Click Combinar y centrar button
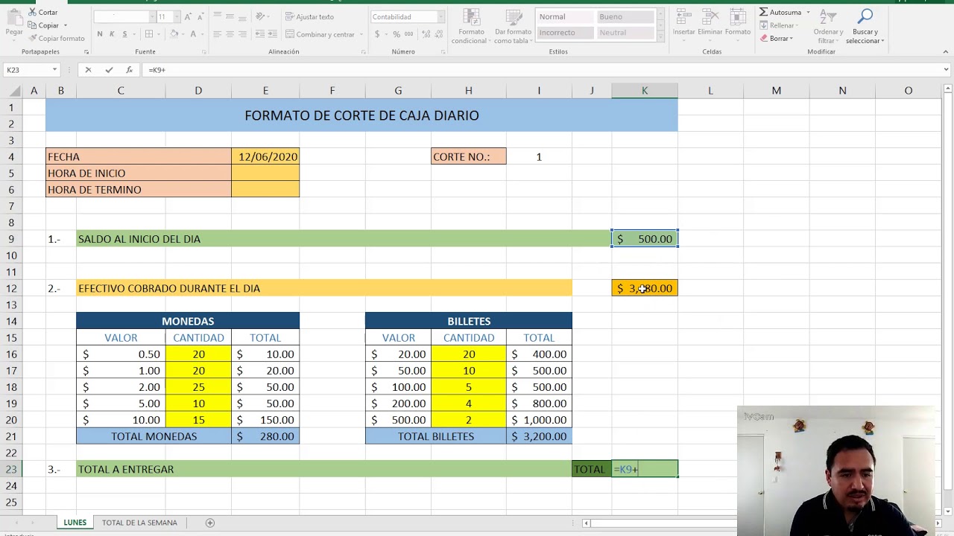Image resolution: width=954 pixels, height=536 pixels. pos(319,34)
